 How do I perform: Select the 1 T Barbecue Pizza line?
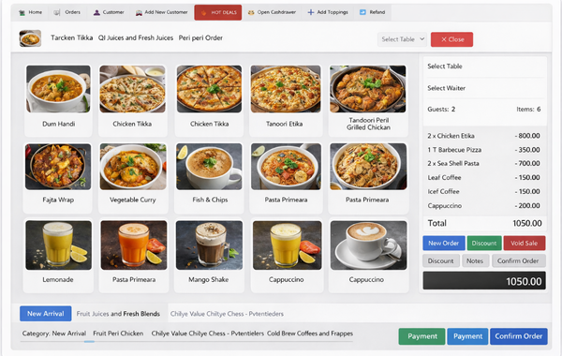(x=483, y=150)
